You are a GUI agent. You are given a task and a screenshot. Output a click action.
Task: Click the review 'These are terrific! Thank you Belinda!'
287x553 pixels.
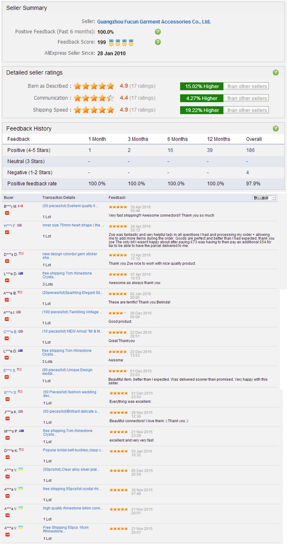coord(139,302)
